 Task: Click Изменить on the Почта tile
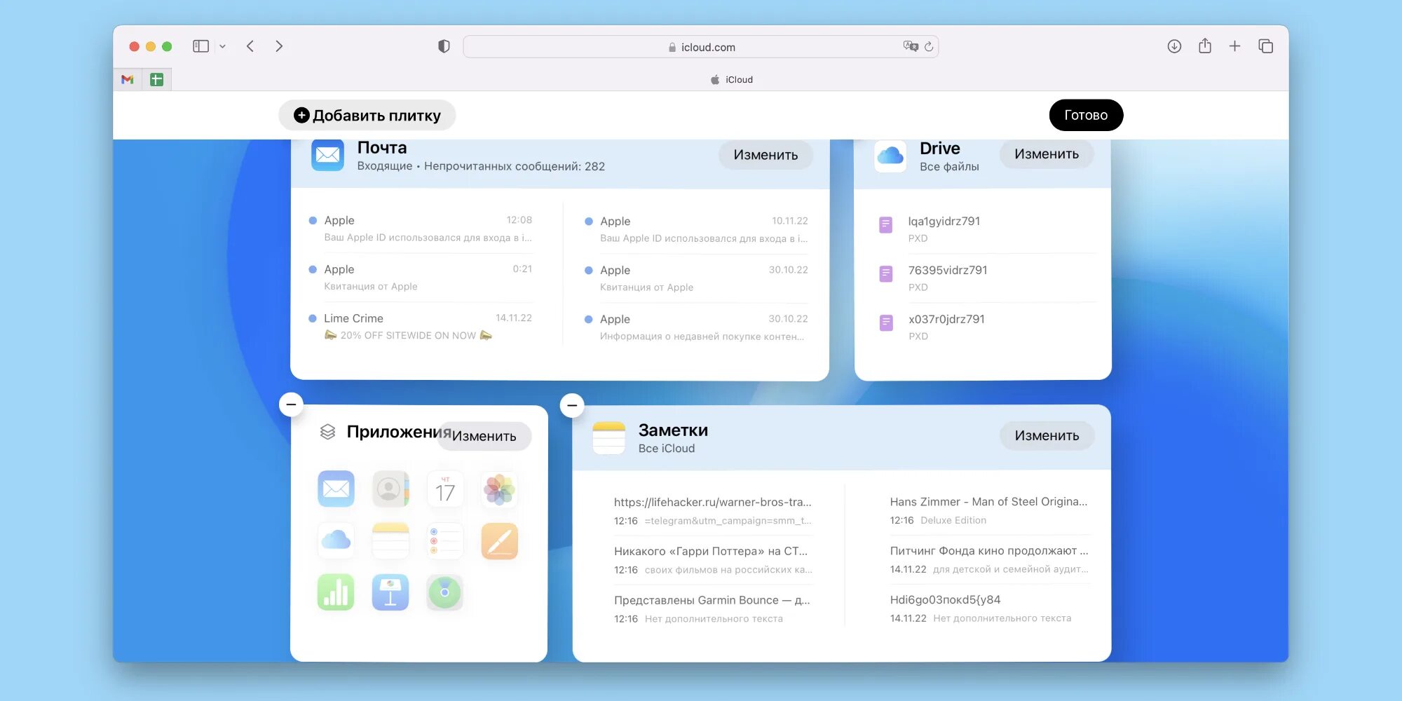[765, 155]
